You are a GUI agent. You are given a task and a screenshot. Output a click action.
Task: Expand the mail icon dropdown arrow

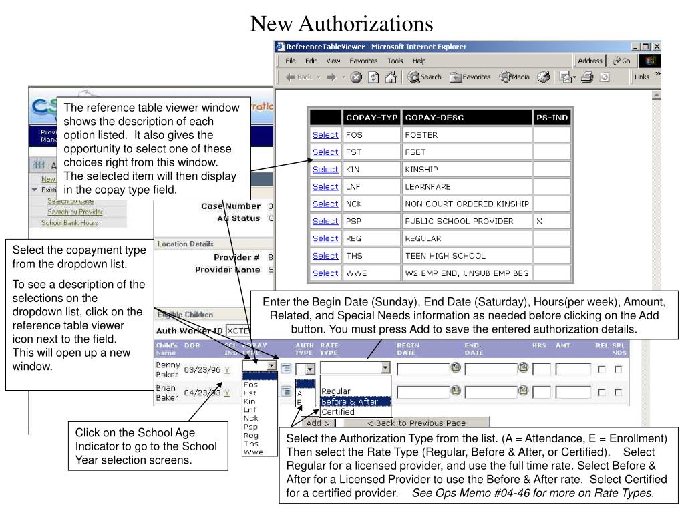[574, 77]
